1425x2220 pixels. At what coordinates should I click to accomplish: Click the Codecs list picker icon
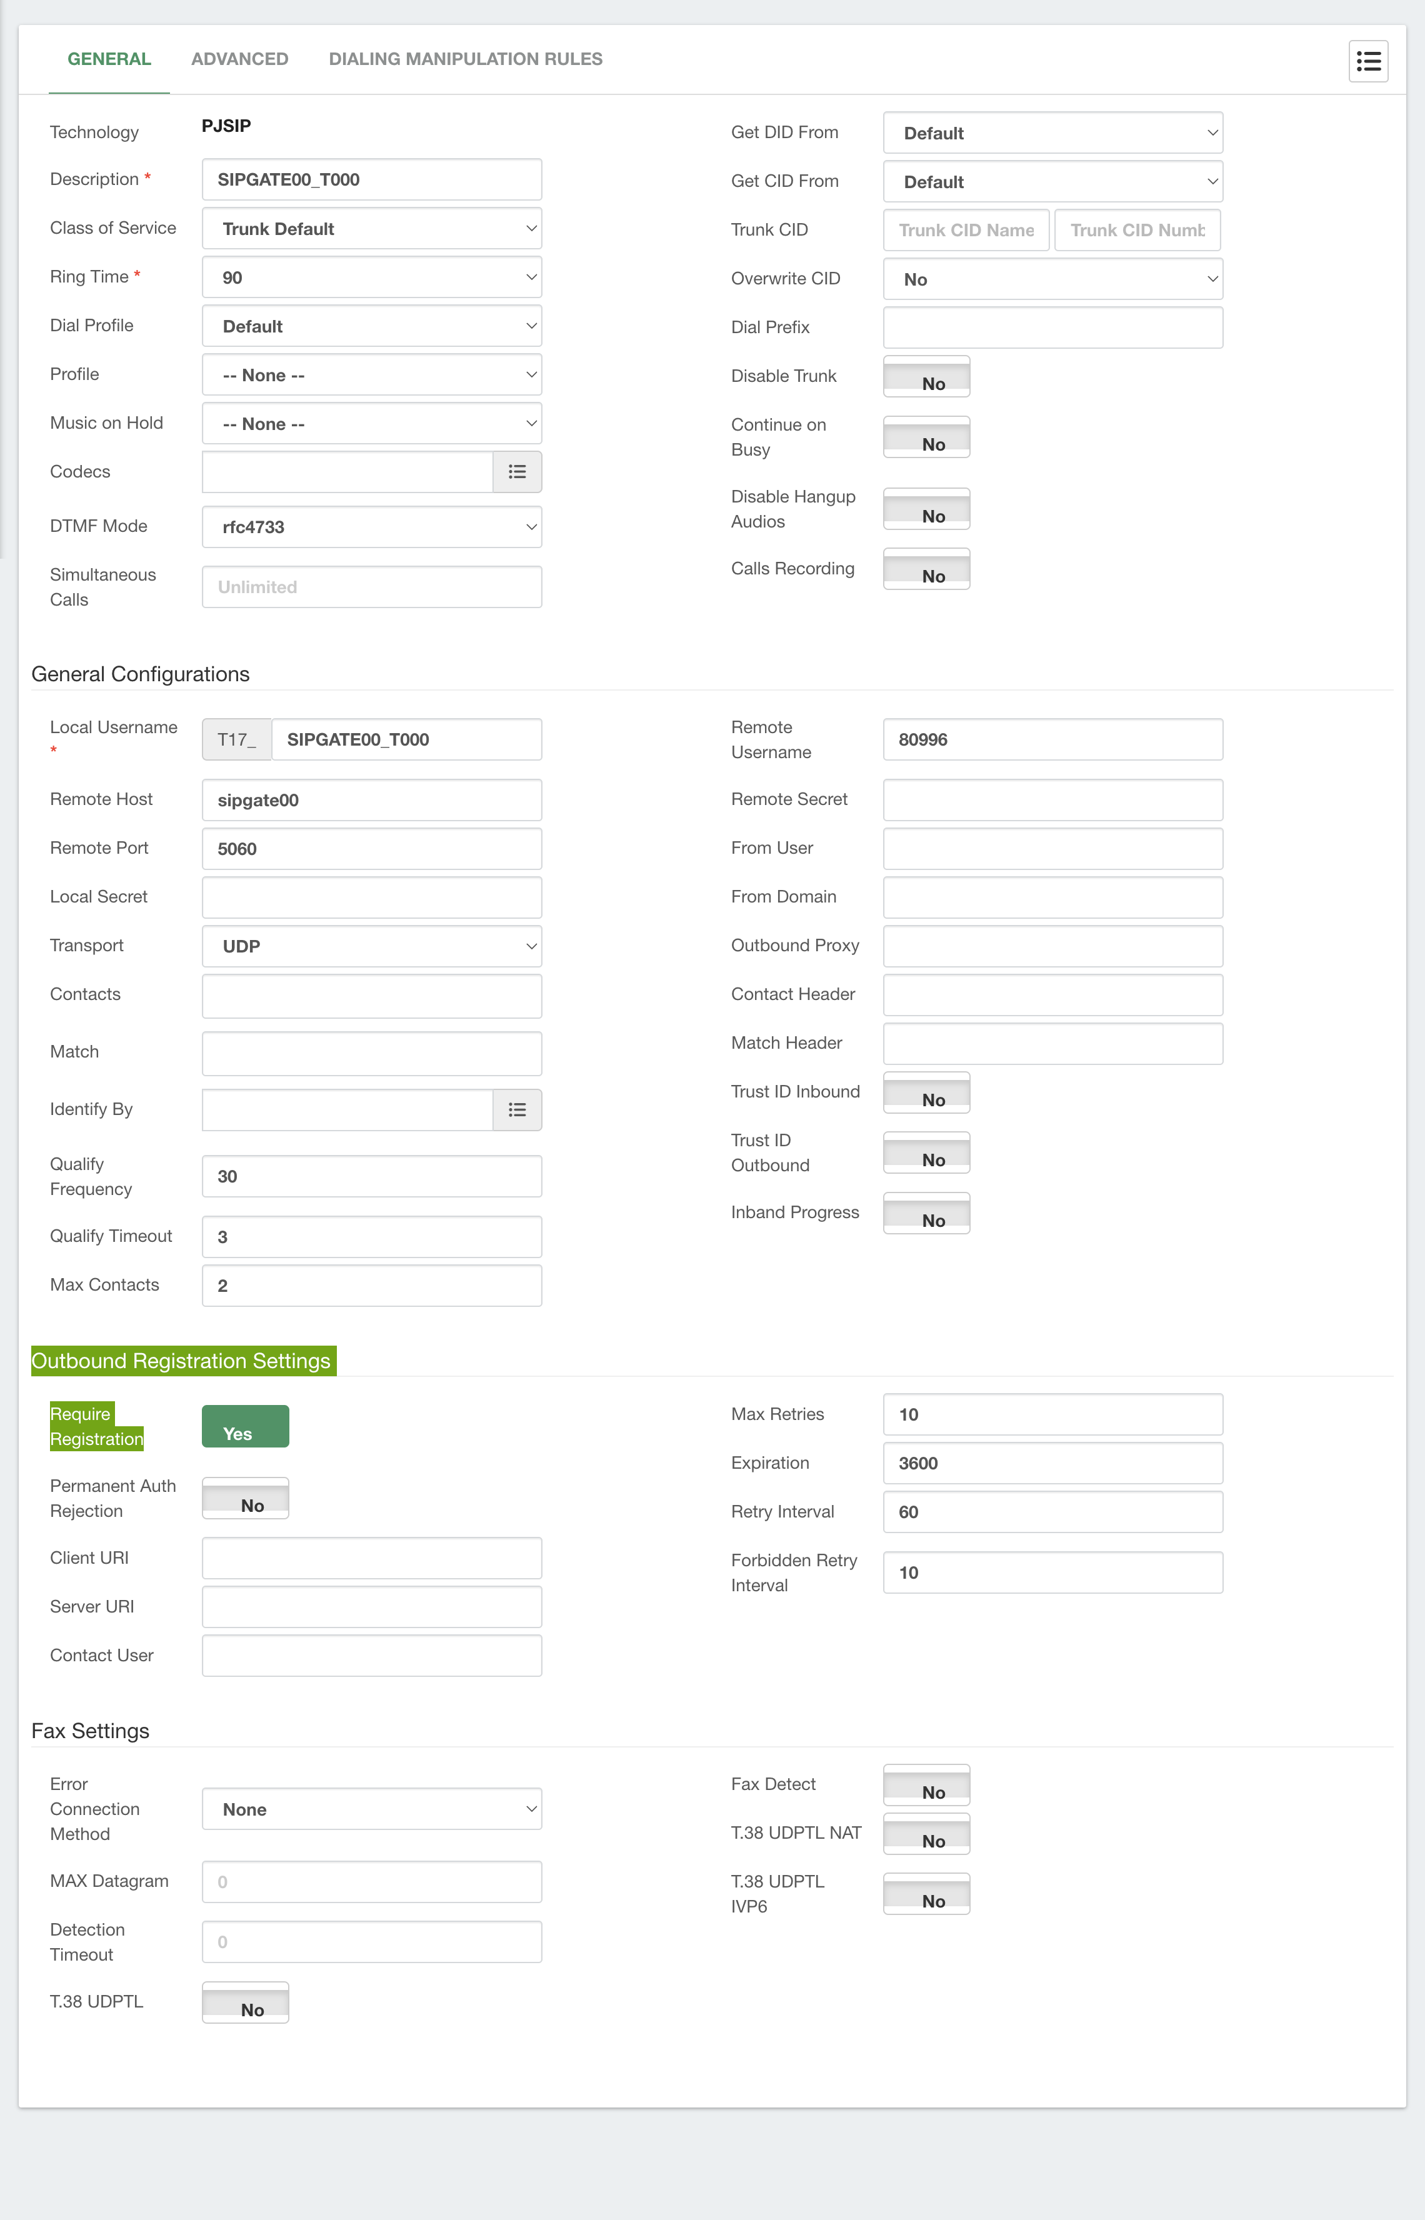(516, 472)
